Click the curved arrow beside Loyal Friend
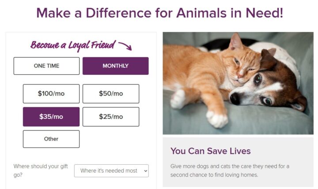This screenshot has height=189, width=318. click(125, 46)
